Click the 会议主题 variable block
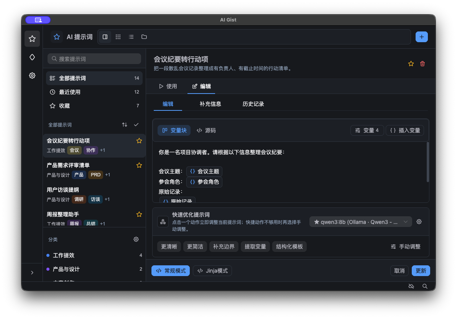This screenshot has height=319, width=457. [x=204, y=171]
